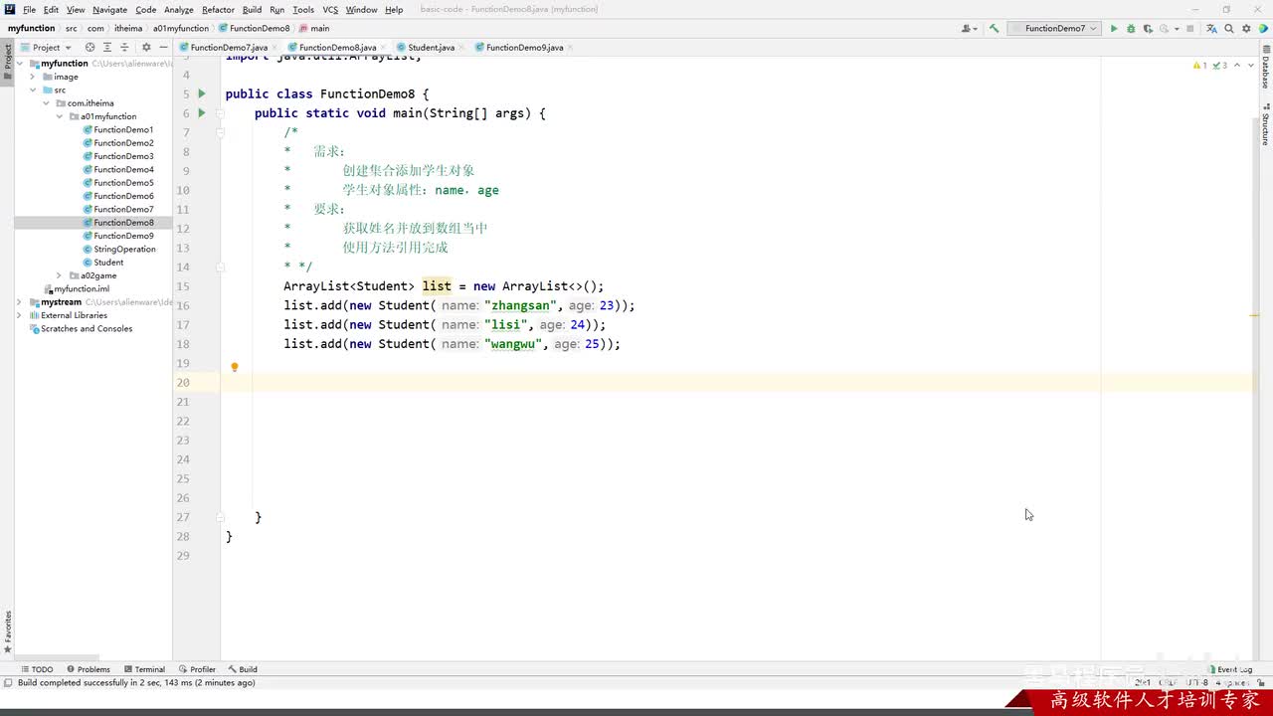Open the Problems tool window

pos(88,669)
